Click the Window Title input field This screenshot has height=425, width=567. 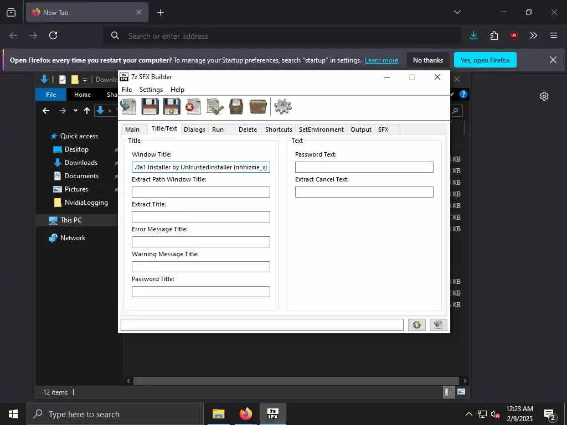[200, 167]
